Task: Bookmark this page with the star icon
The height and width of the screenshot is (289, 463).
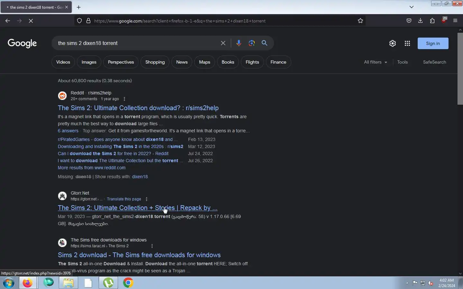Action: (x=360, y=21)
